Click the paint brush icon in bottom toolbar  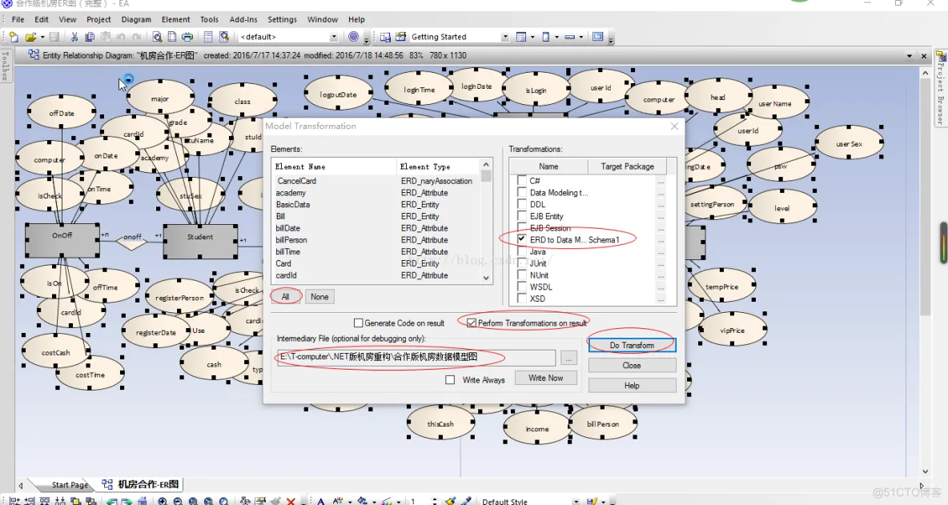[451, 501]
